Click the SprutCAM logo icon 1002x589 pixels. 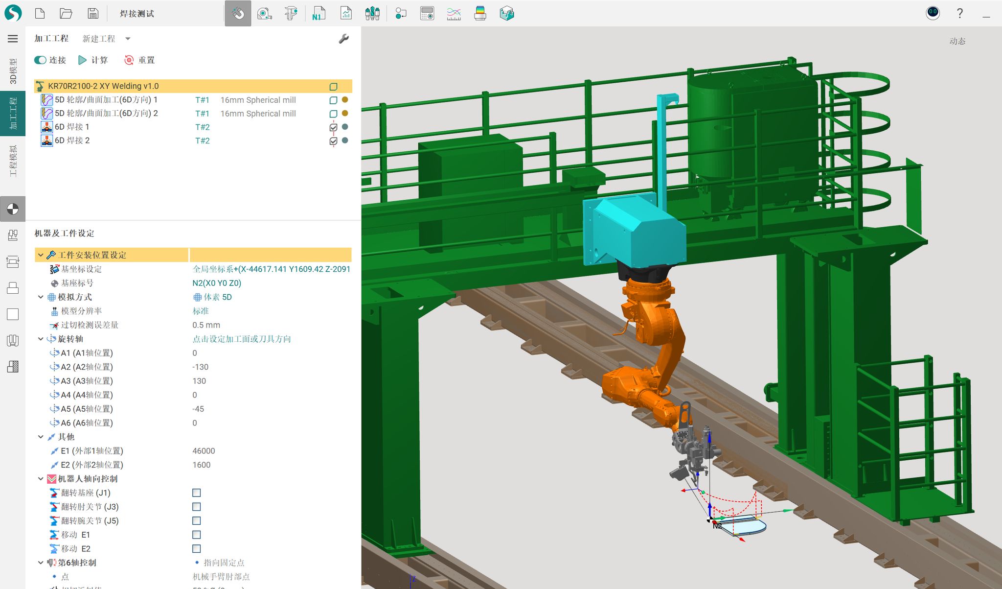coord(13,13)
